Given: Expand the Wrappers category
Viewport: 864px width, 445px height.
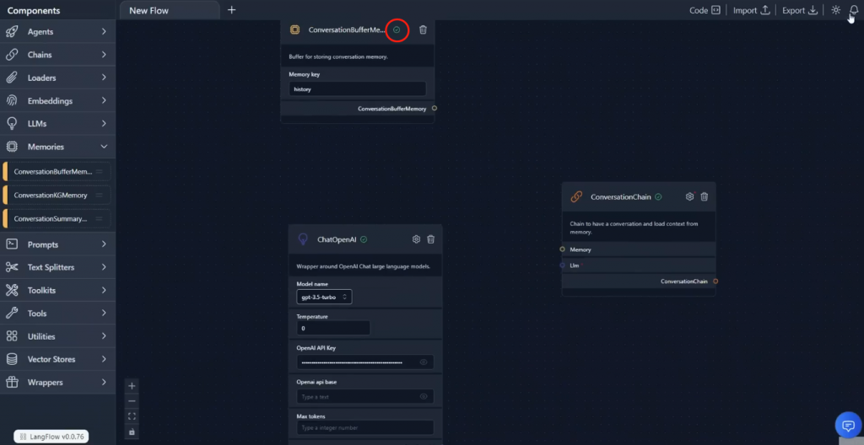Looking at the screenshot, I should point(104,383).
